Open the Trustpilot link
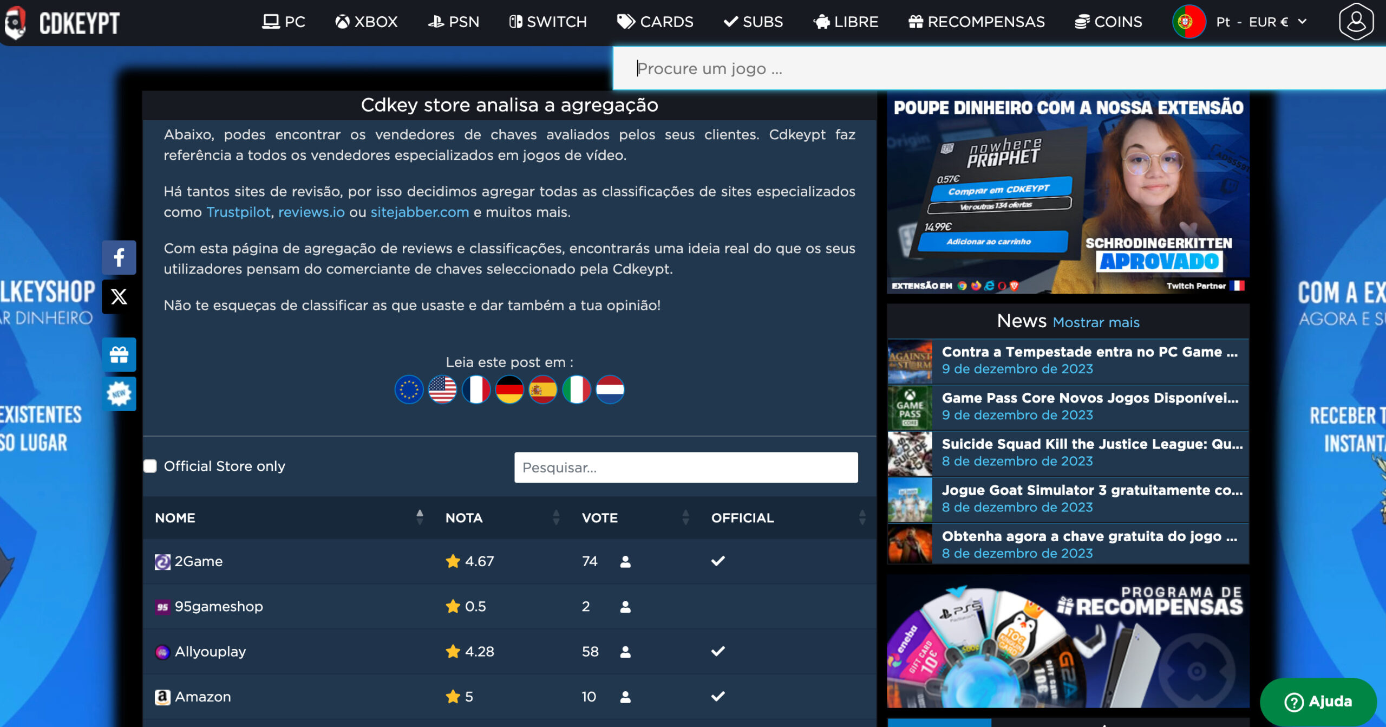 click(x=238, y=212)
